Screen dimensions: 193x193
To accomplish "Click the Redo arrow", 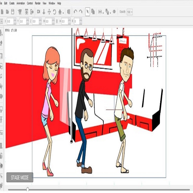I will coord(81,12).
